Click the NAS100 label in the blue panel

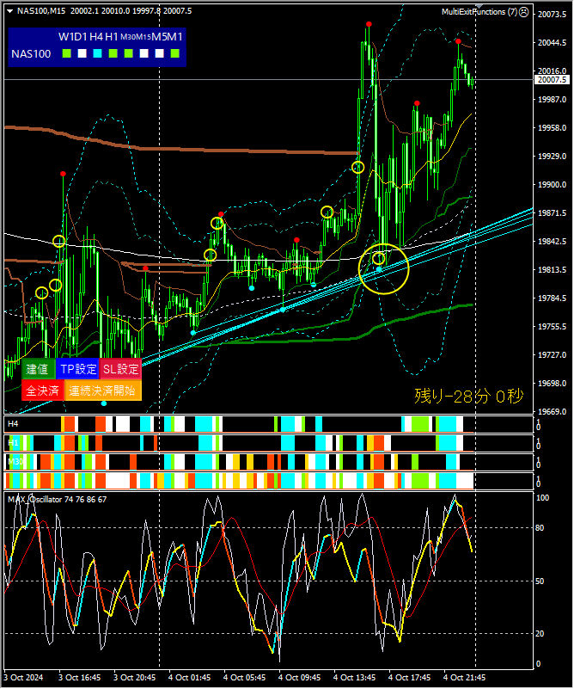coord(31,54)
